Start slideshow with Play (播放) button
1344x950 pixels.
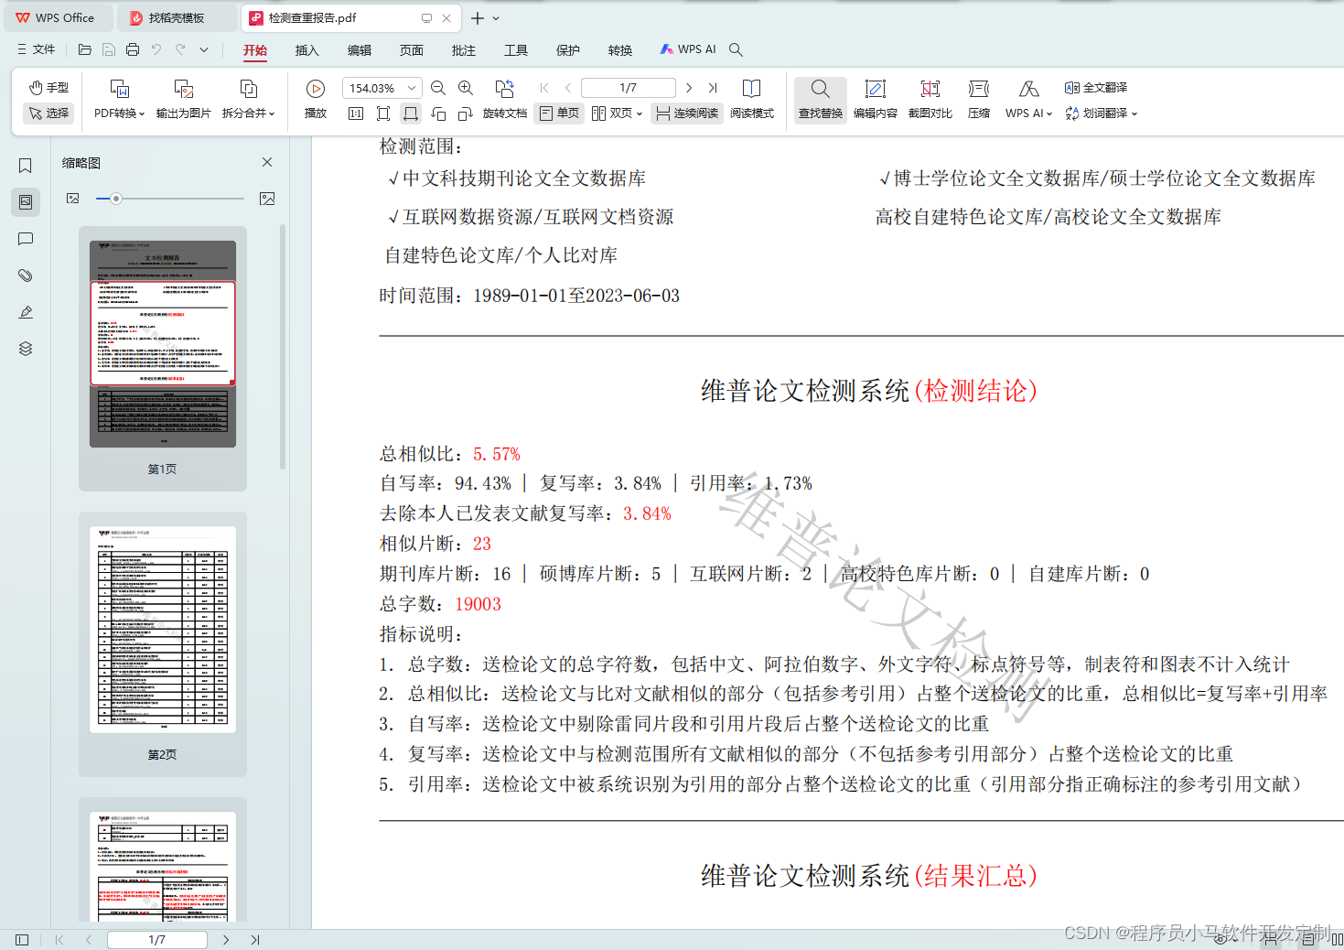[316, 99]
